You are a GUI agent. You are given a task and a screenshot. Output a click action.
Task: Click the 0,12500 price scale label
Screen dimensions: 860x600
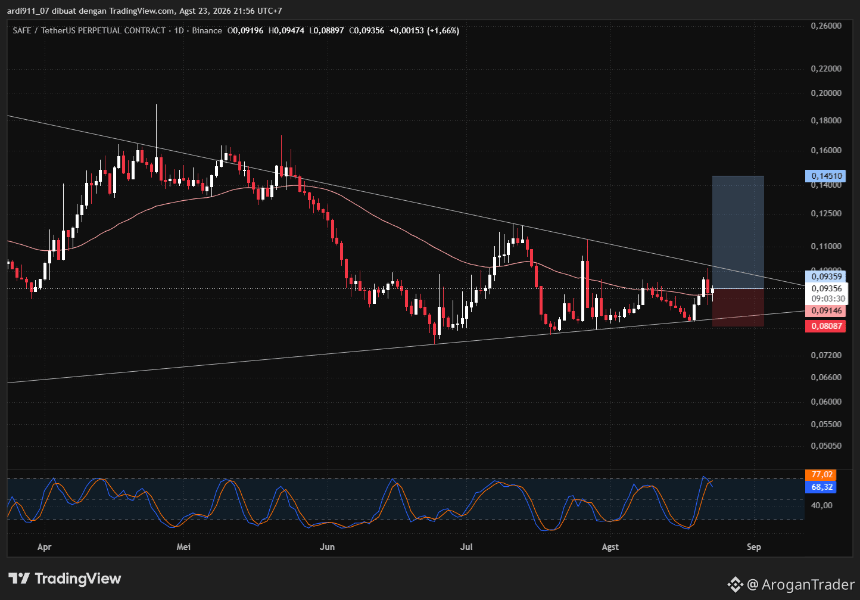[x=826, y=213]
